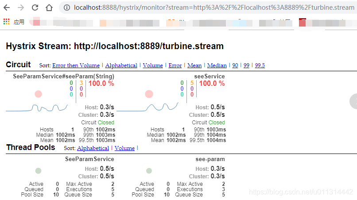The width and height of the screenshot is (357, 200).
Task: Open the browser home page icon
Action: [49, 8]
